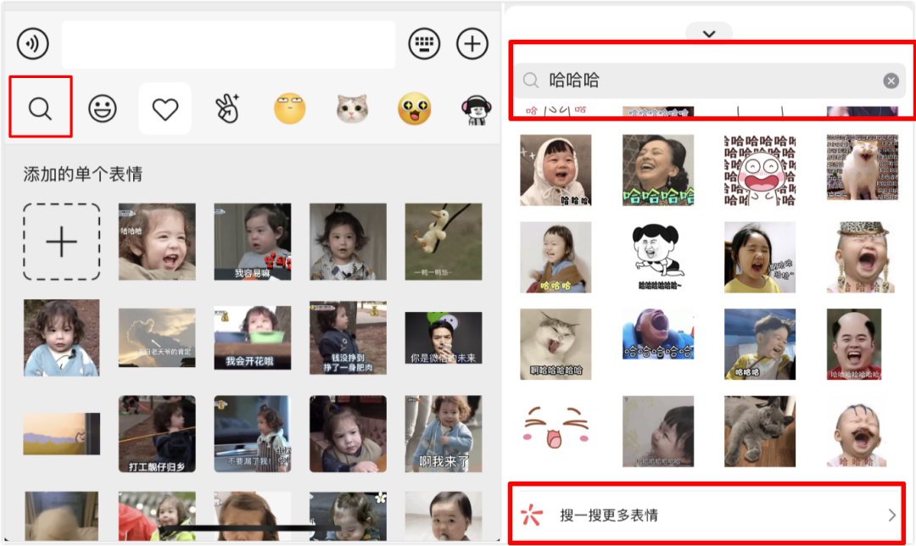Open the sticker search magnifier
This screenshot has height=546, width=916.
(x=41, y=109)
